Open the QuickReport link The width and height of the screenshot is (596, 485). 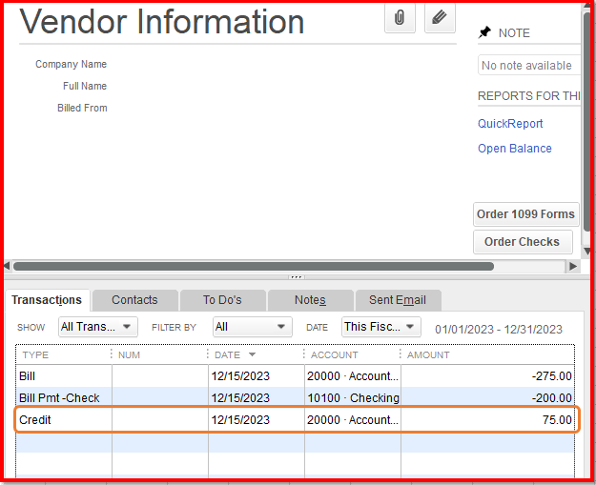[x=510, y=124]
